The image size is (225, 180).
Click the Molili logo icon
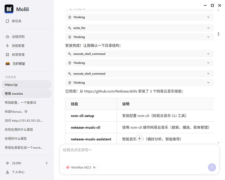pyautogui.click(x=9, y=9)
